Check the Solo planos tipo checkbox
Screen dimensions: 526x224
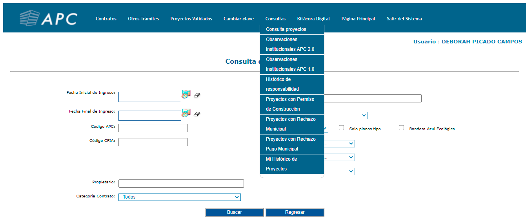[x=342, y=127]
